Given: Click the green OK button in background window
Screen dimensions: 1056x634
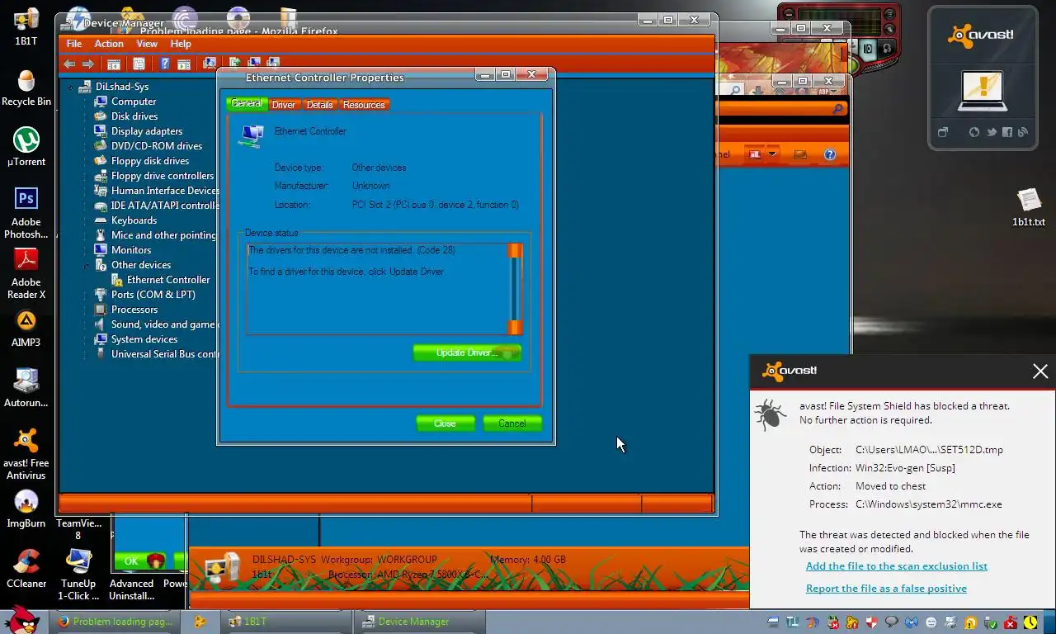Looking at the screenshot, I should pyautogui.click(x=140, y=561).
